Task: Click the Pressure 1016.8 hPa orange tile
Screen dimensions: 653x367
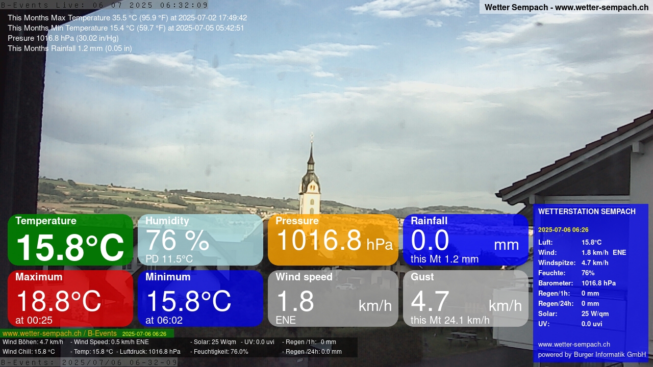Action: [x=333, y=240]
